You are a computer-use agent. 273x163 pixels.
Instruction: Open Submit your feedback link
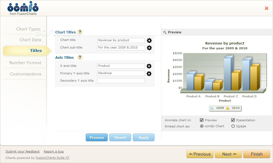(23, 151)
